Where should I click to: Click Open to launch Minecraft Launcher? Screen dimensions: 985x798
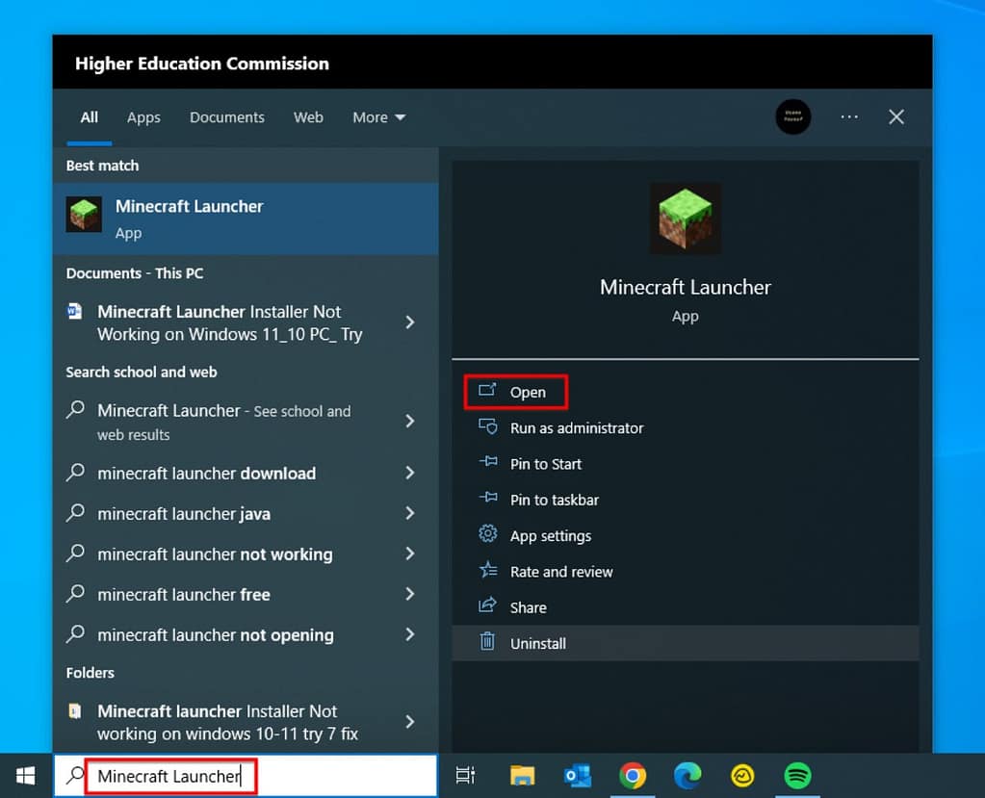tap(528, 393)
